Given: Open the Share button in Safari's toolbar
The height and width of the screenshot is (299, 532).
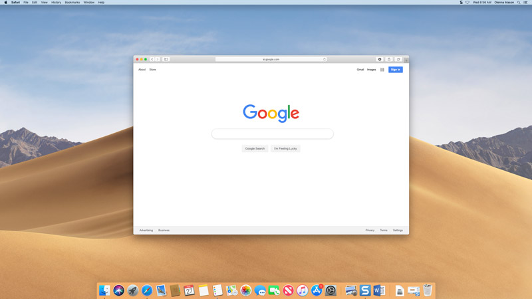Looking at the screenshot, I should tap(389, 59).
